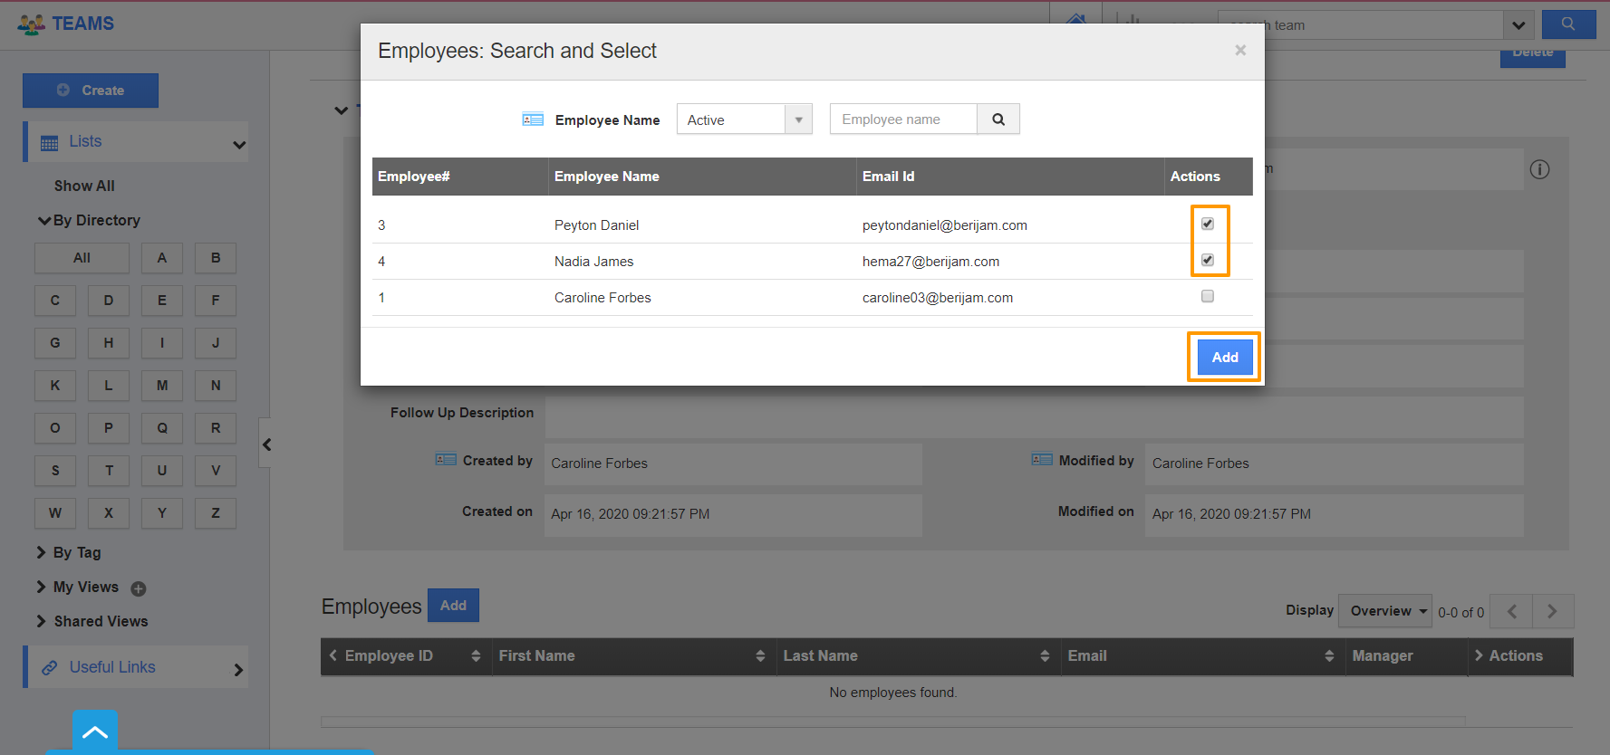
Task: Check the Caroline Forbes checkbox
Action: [1207, 296]
